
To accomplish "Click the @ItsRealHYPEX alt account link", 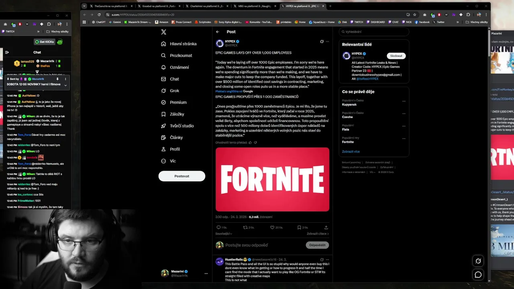I will (367, 79).
